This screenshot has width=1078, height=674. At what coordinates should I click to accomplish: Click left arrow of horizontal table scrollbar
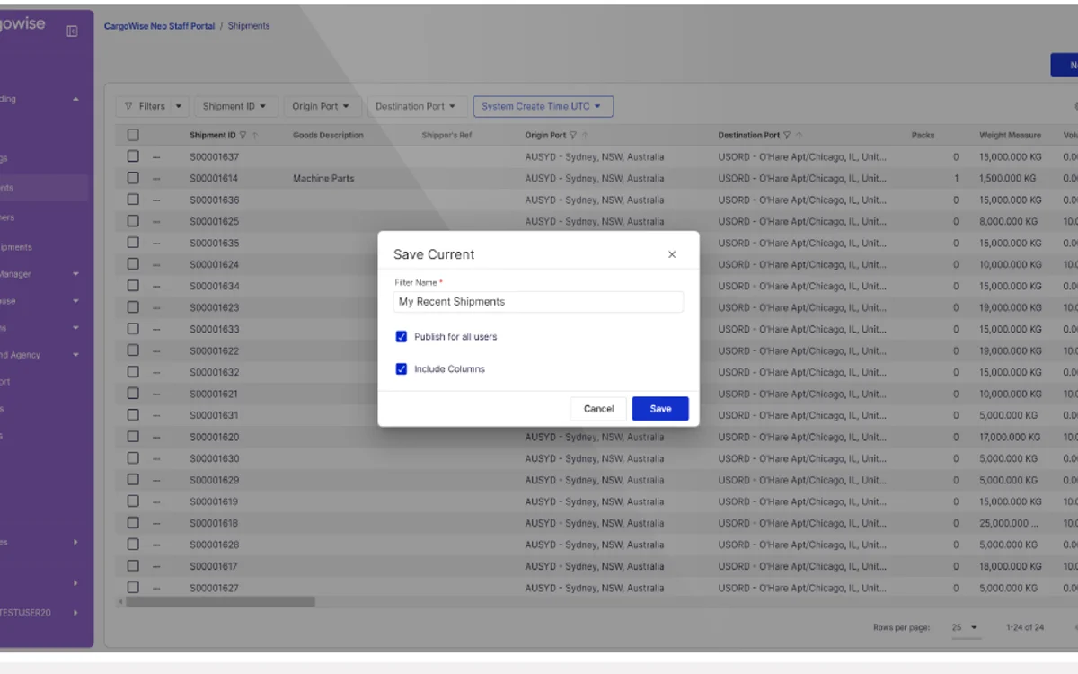[120, 601]
